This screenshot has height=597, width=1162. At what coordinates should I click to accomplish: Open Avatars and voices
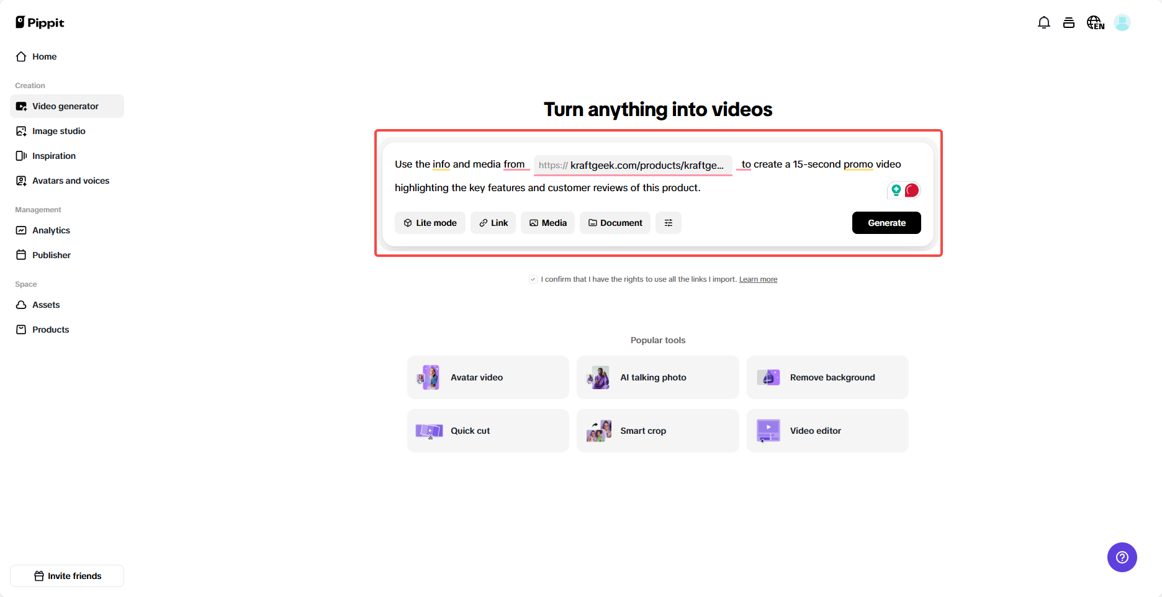pos(71,181)
